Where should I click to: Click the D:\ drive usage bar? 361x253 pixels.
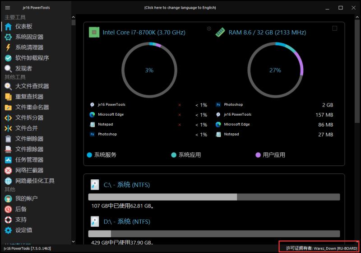(214, 234)
